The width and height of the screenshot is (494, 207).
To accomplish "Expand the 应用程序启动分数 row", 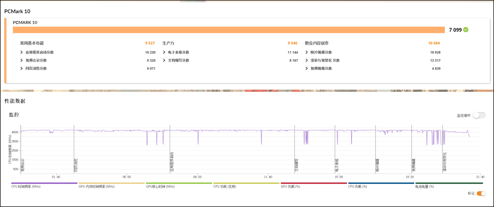I will click(22, 52).
